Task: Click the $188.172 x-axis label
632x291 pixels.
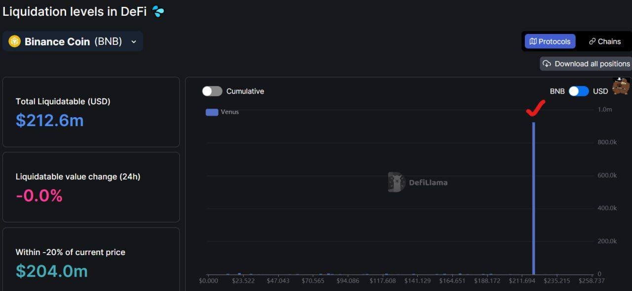Action: pyautogui.click(x=488, y=281)
